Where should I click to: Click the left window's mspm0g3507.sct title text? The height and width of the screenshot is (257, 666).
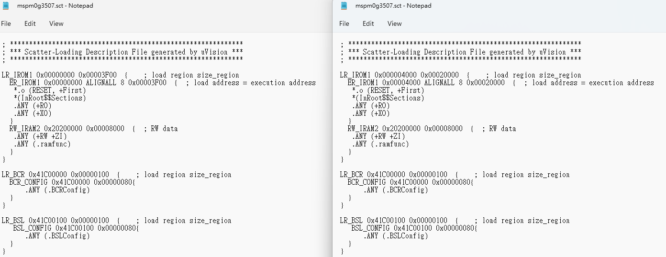click(x=55, y=6)
